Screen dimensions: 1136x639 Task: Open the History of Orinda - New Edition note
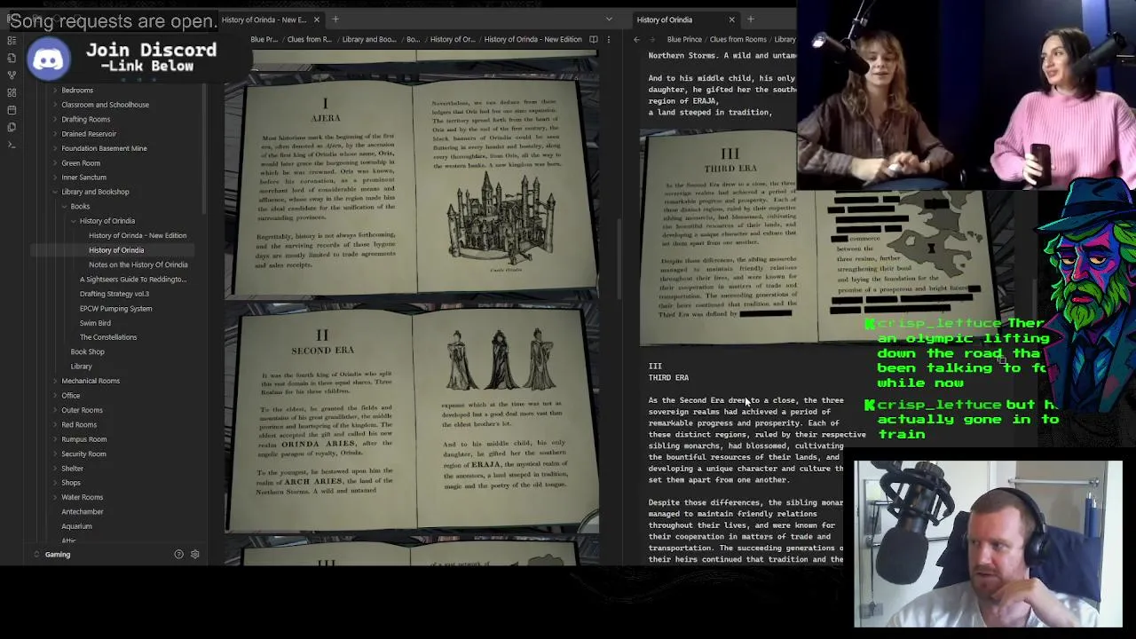coord(138,235)
